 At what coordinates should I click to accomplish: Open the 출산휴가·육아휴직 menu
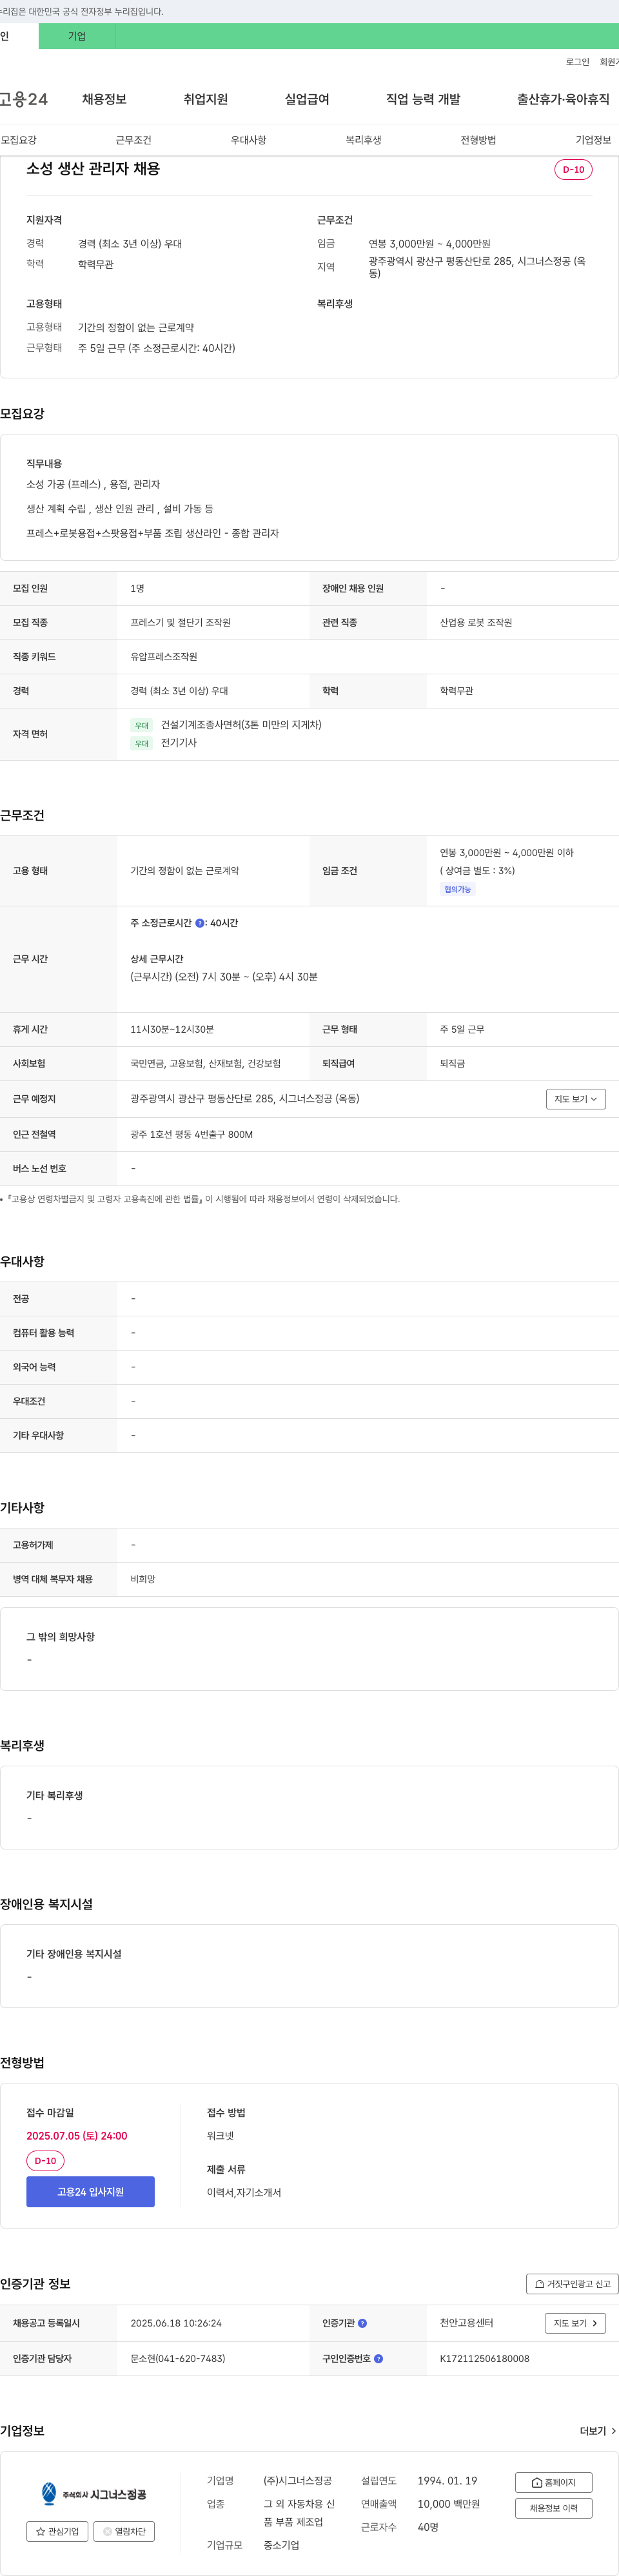point(563,99)
